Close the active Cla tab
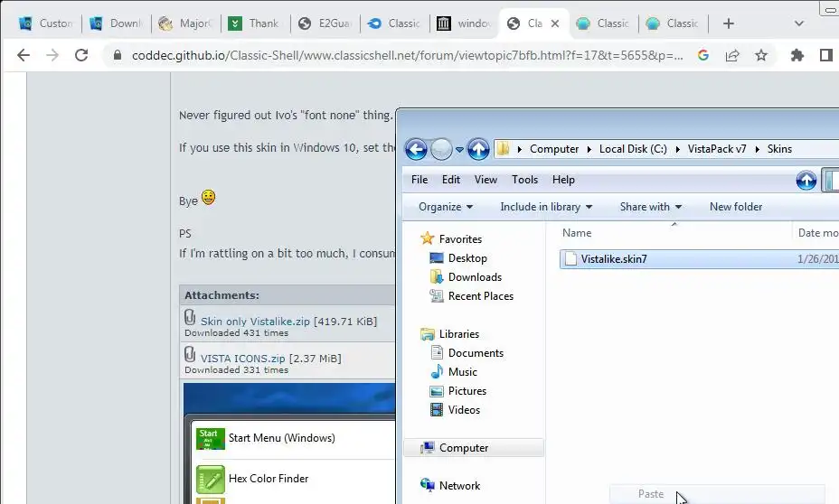 tap(555, 23)
